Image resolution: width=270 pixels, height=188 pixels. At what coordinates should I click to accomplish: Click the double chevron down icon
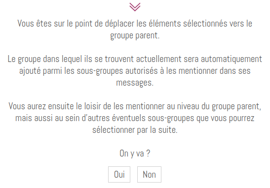tap(135, 7)
